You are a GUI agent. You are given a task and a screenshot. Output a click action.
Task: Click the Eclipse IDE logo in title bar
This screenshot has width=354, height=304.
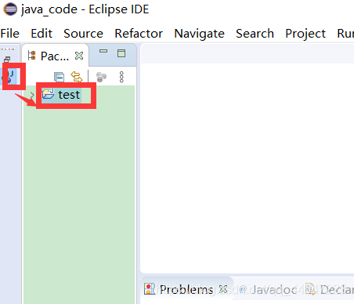click(x=10, y=9)
